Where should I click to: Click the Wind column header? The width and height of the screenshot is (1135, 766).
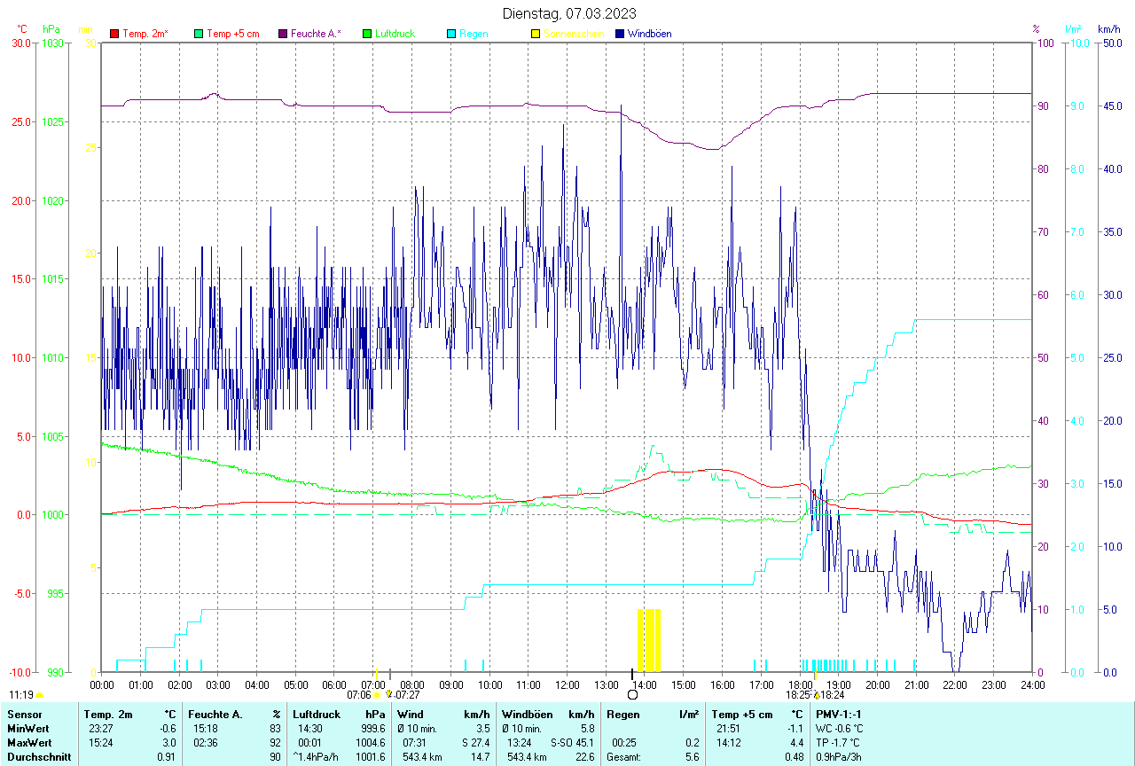411,714
